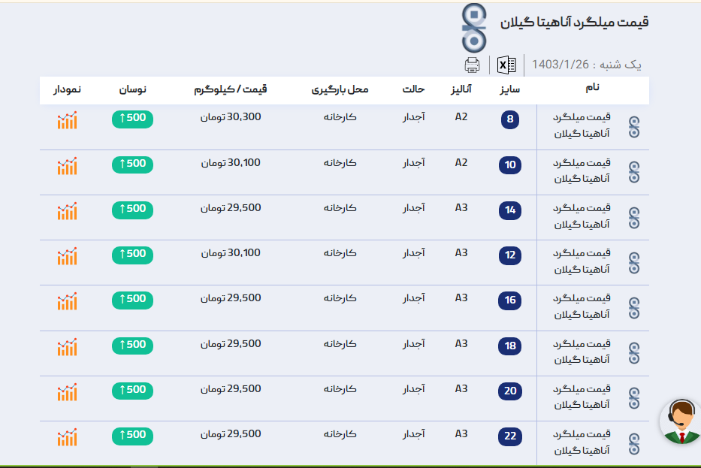View price chart for size 16 rebar

click(68, 301)
